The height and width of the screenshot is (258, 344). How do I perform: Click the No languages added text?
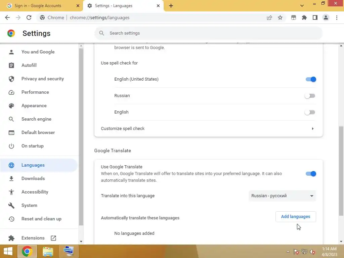coord(134,233)
